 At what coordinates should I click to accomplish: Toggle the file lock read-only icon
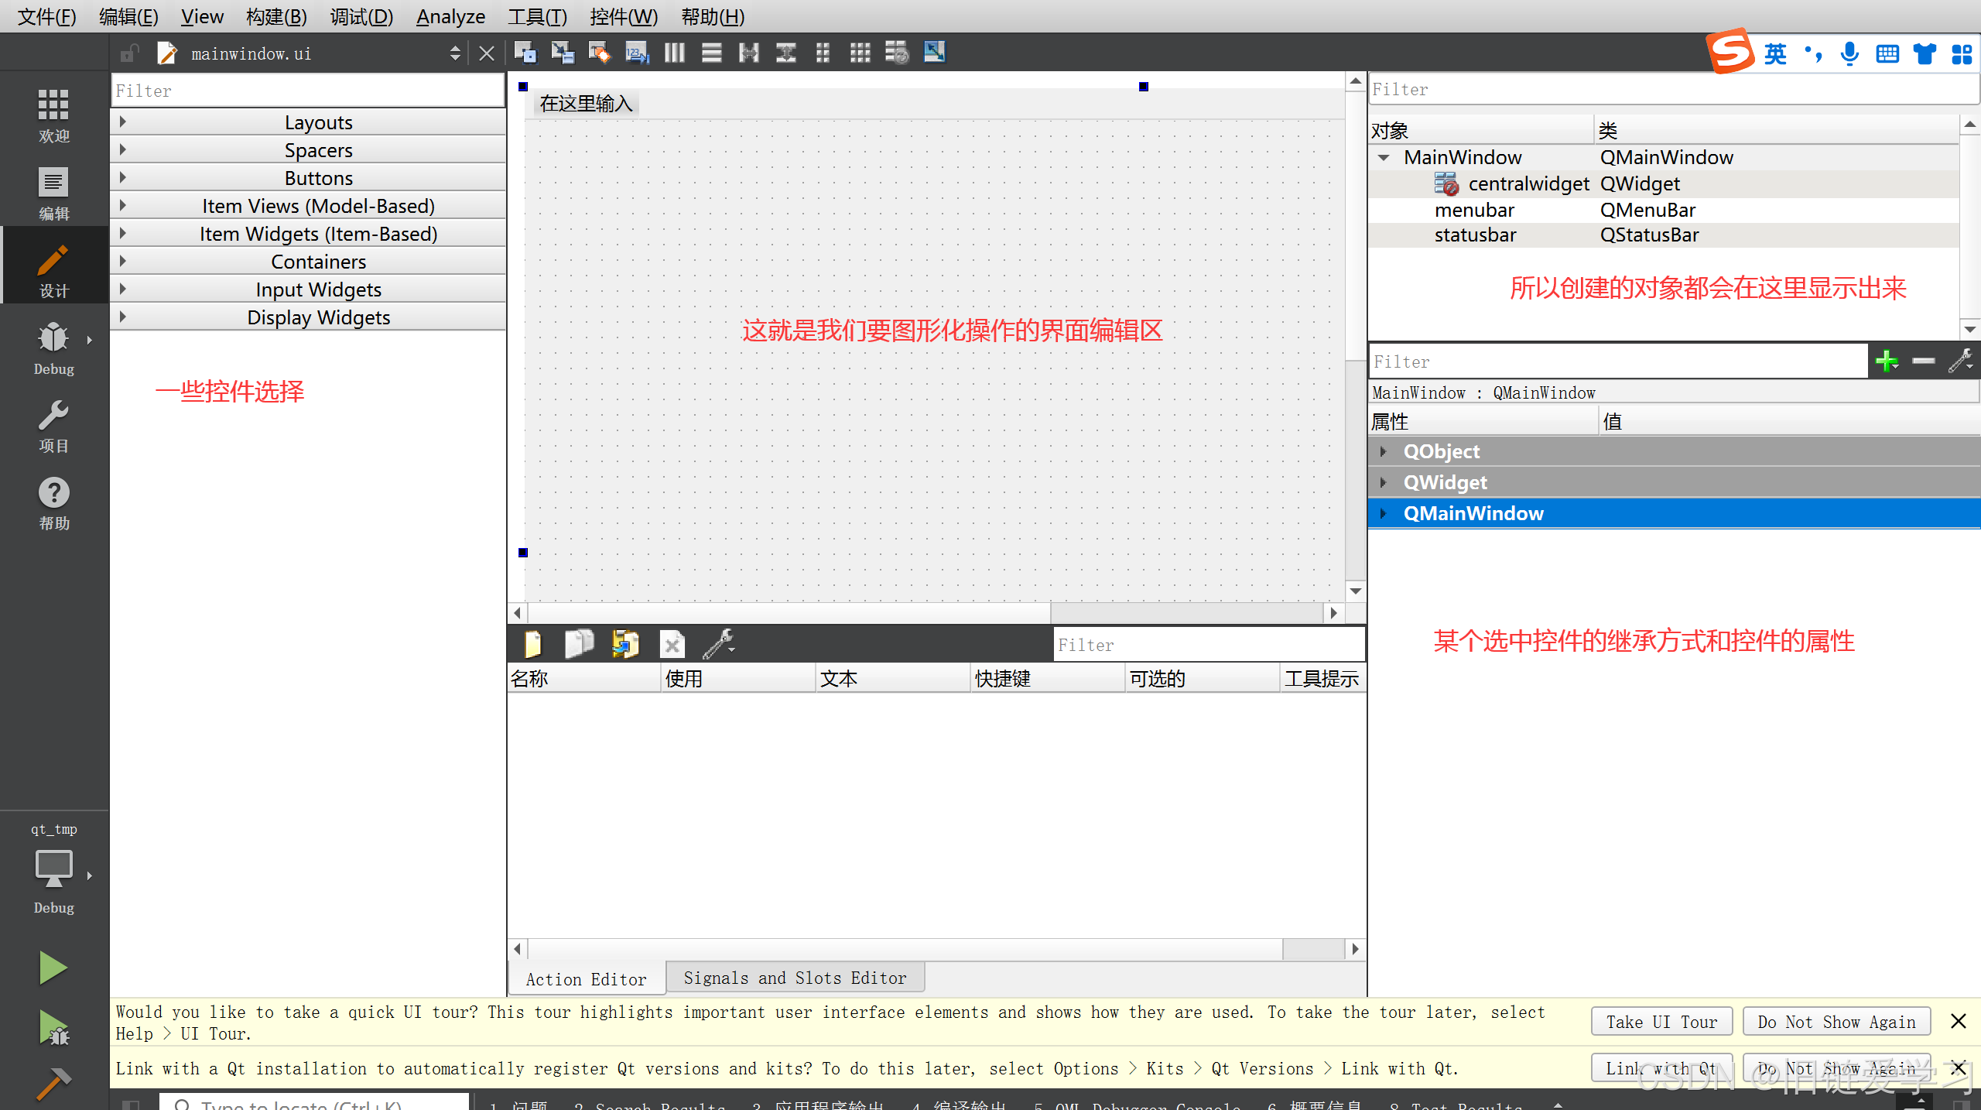(129, 53)
